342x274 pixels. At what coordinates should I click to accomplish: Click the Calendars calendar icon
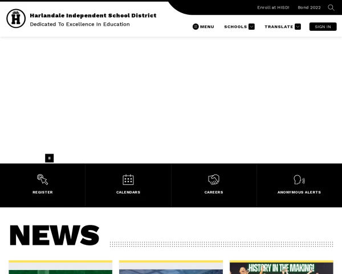pyautogui.click(x=128, y=179)
